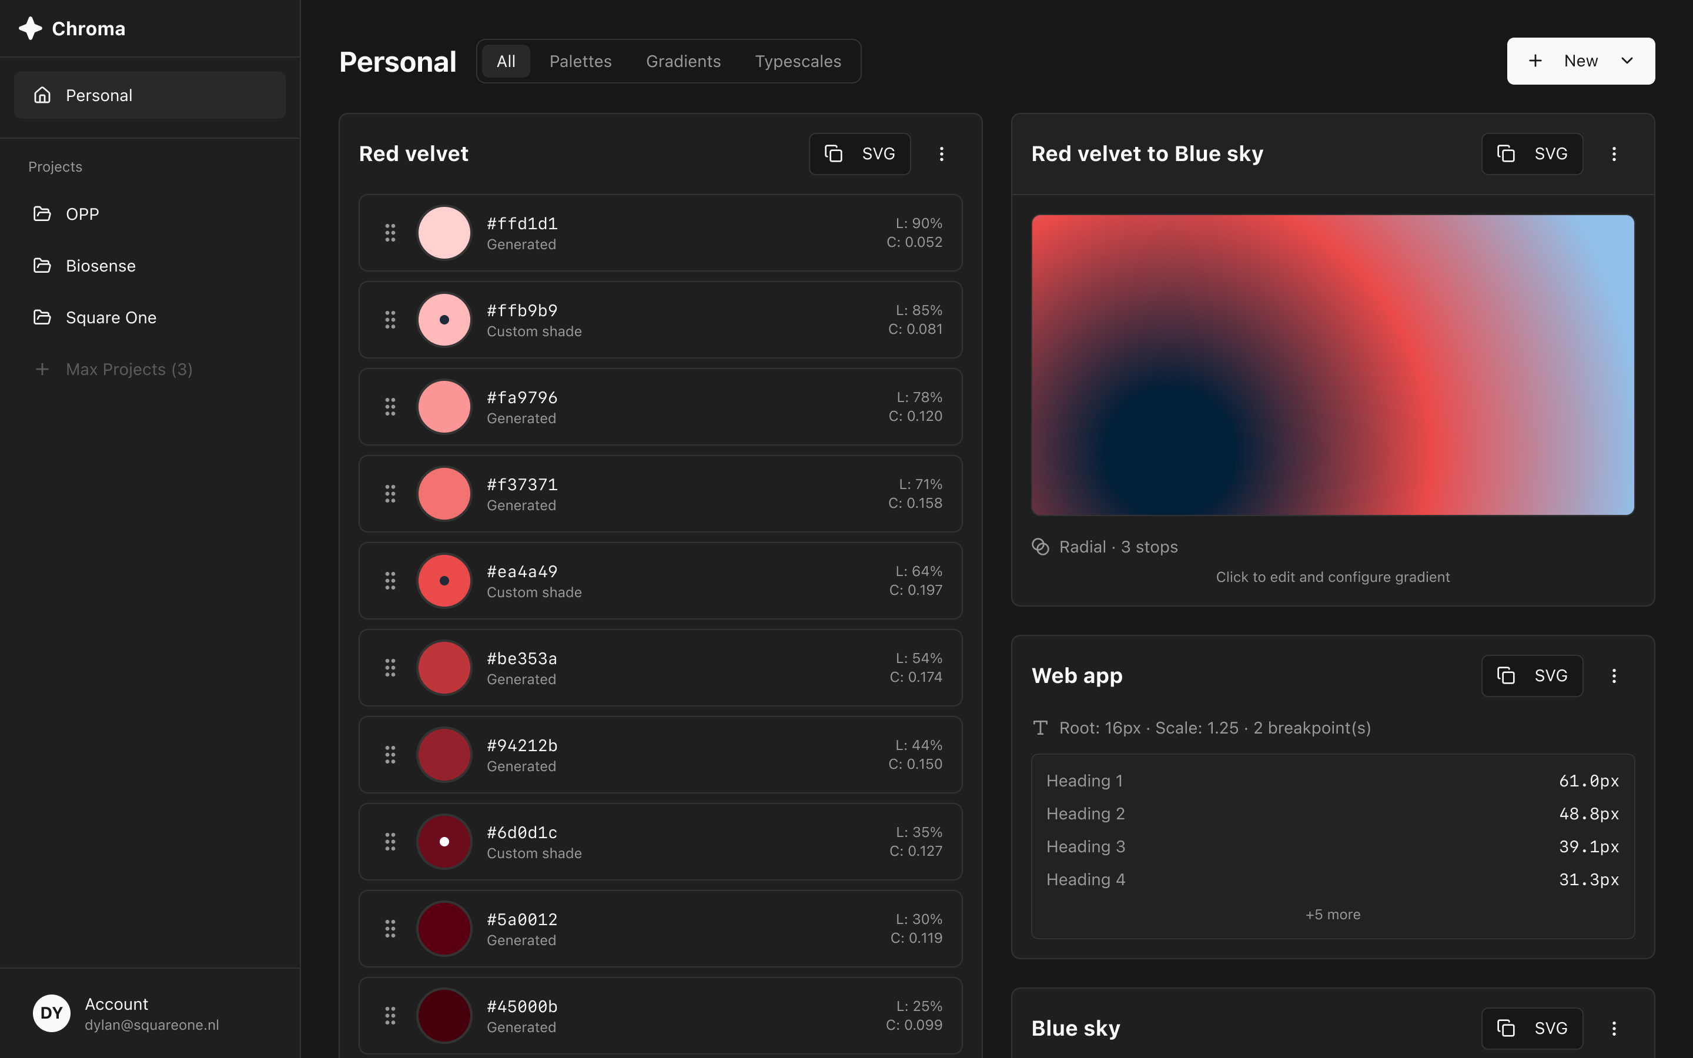The image size is (1693, 1058).
Task: Click the Blue sky card's three-dot menu
Action: 1614,1029
